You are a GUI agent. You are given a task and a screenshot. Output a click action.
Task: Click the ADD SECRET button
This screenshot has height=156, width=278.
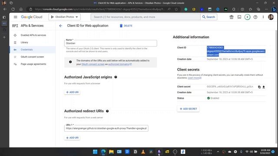click(188, 109)
